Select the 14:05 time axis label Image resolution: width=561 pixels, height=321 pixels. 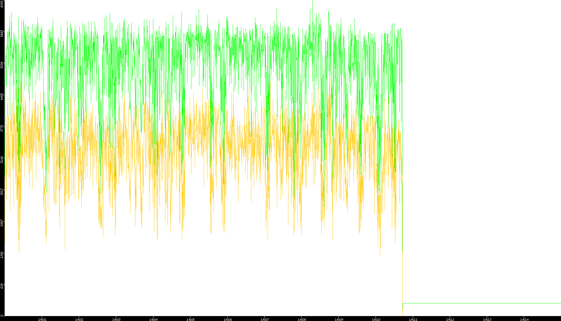[x=190, y=319]
